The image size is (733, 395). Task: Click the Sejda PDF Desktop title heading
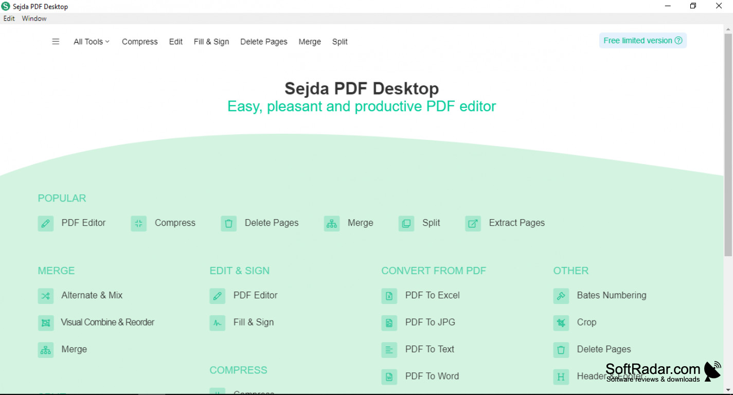pos(362,88)
